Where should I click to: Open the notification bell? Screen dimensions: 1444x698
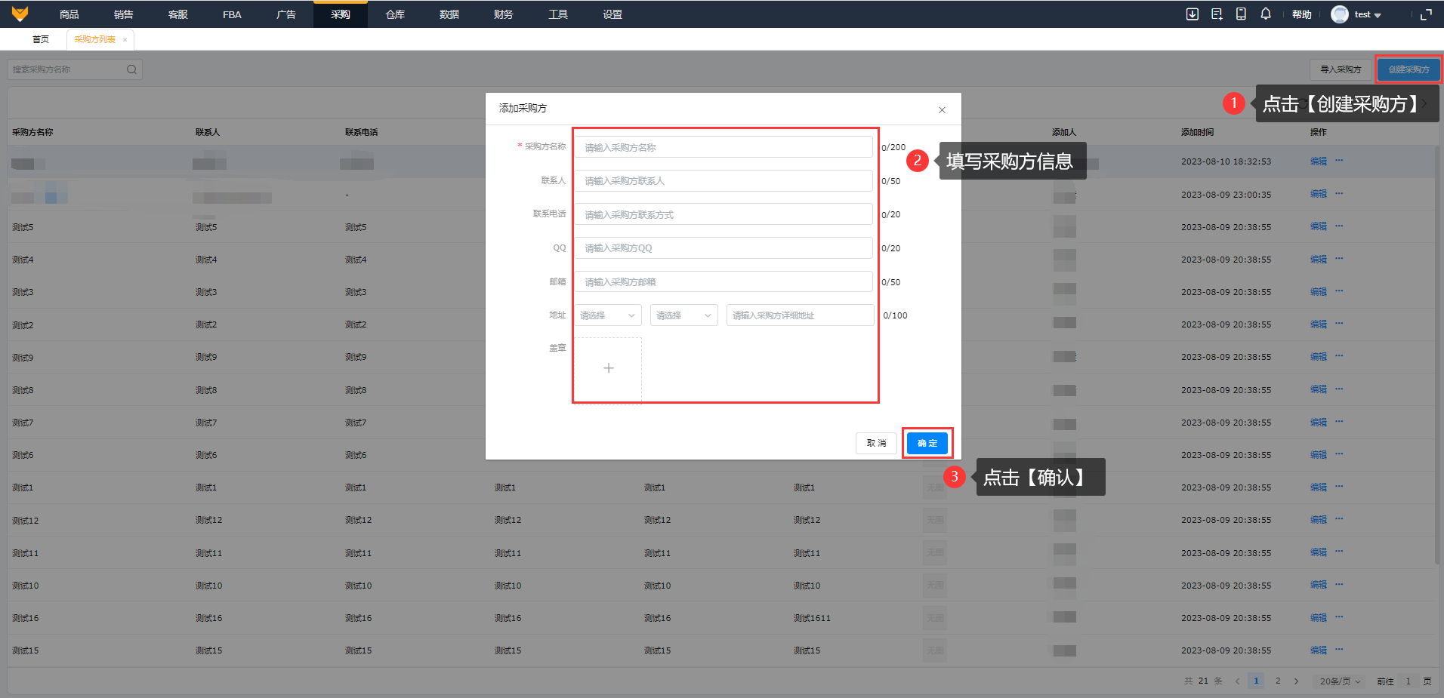[1266, 14]
